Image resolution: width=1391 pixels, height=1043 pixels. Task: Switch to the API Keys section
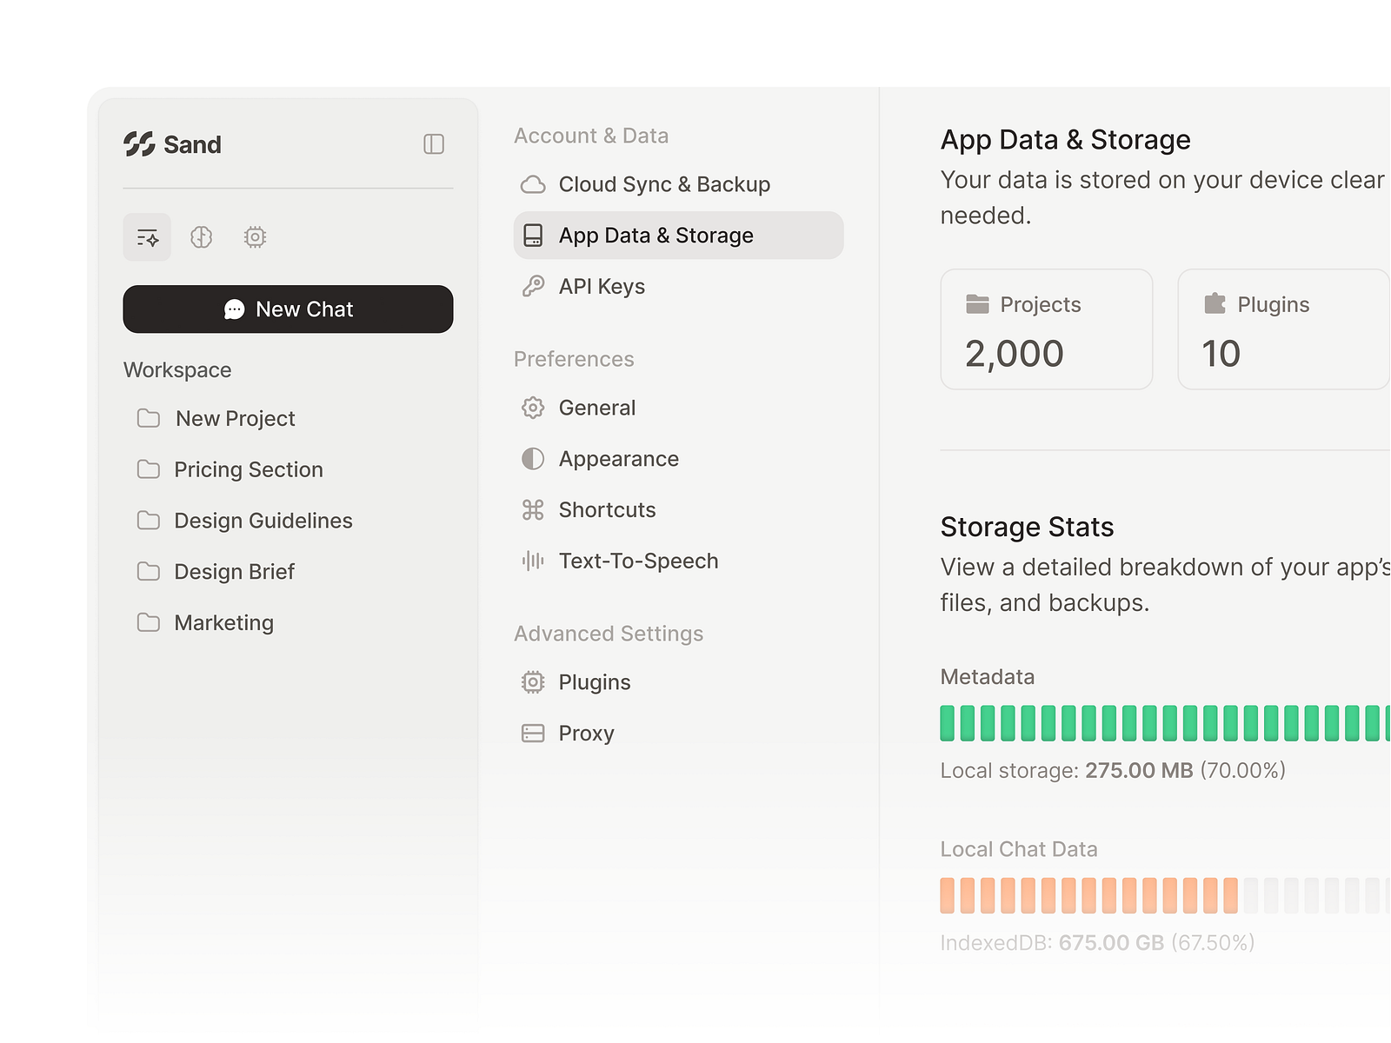602,286
